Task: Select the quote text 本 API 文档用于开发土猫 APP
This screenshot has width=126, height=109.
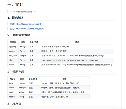Action: click(x=23, y=12)
